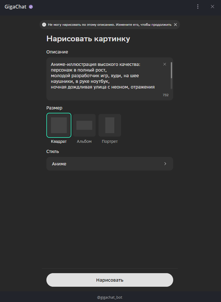Select the Портрет size option
The height and width of the screenshot is (302, 221).
[x=110, y=125]
